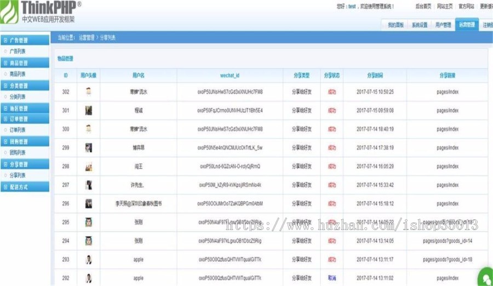
Task: Collapse the 广告管理 sidebar section
Action: 25,40
